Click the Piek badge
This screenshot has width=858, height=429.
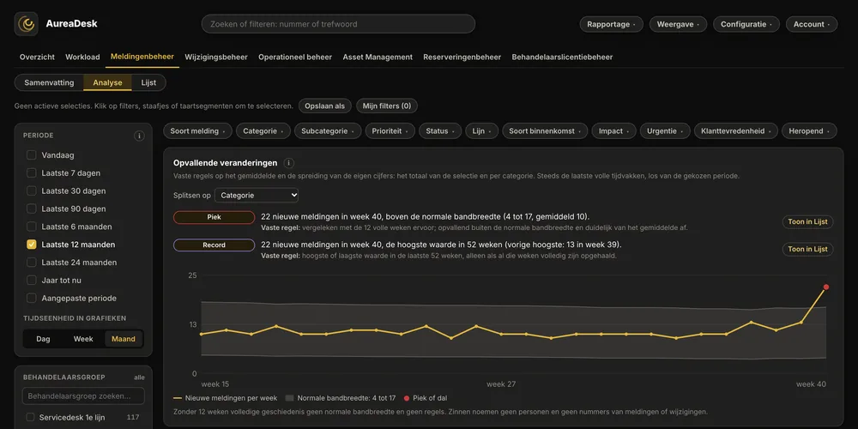[214, 217]
